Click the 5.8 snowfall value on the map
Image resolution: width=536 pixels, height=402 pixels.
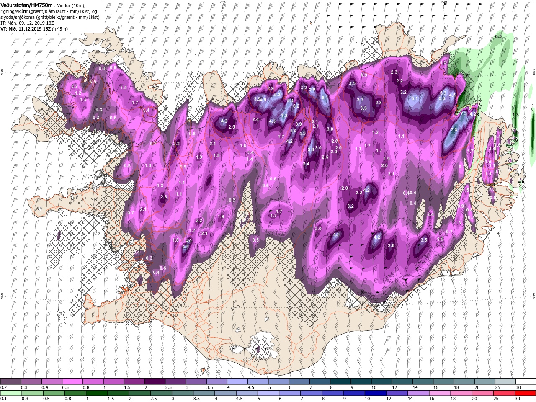tap(311, 149)
